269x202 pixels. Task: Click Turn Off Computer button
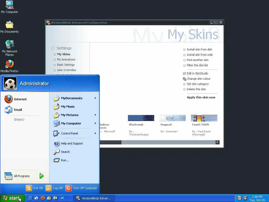coord(81,188)
